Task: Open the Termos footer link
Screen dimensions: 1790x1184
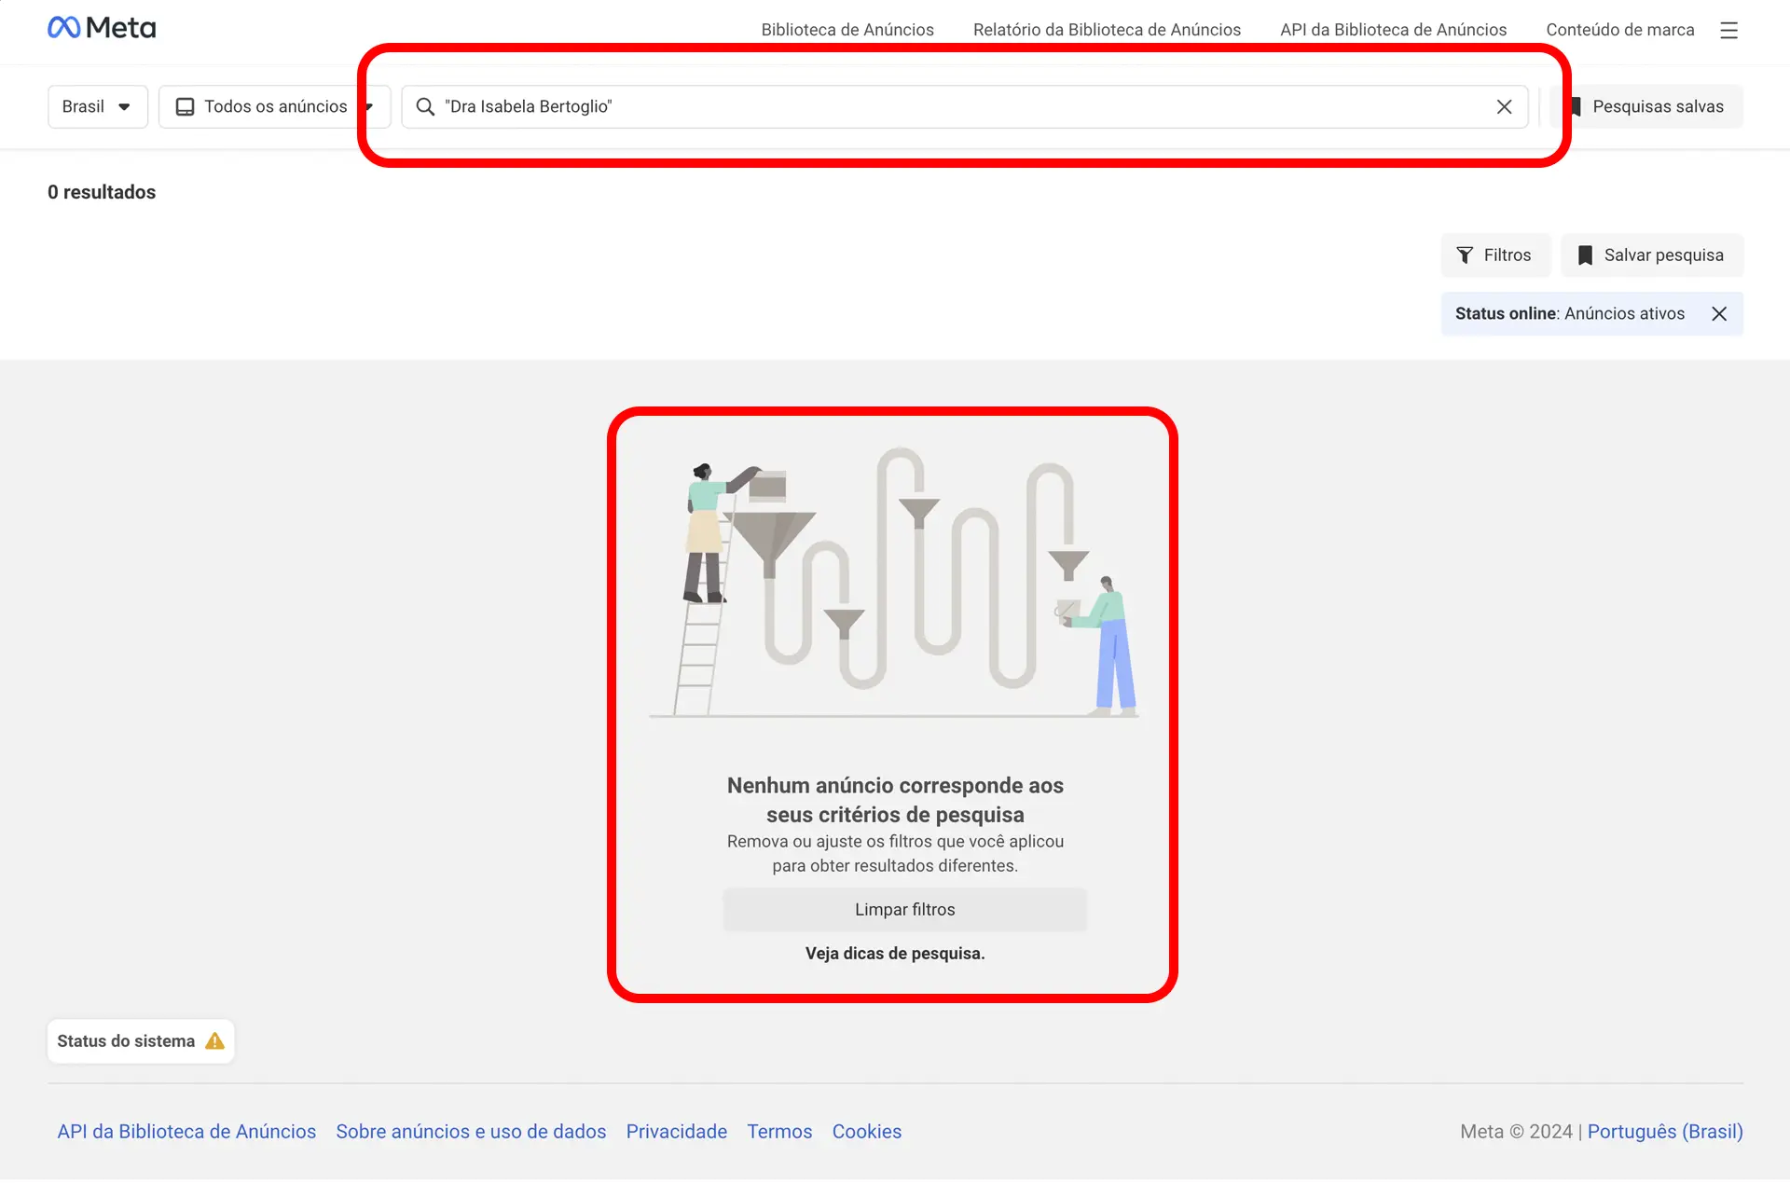Action: (x=779, y=1131)
